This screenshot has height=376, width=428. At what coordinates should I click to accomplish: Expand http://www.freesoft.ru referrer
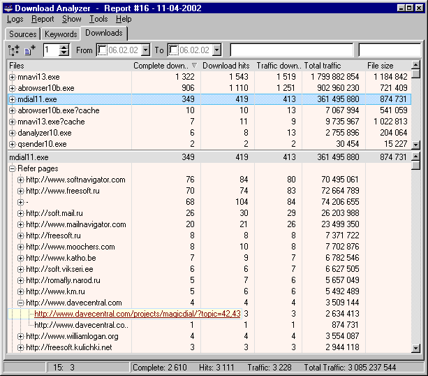(x=20, y=191)
